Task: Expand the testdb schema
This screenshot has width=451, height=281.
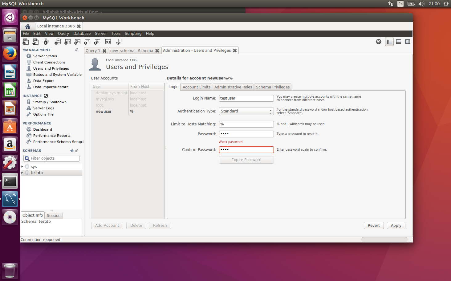Action: 22,173
